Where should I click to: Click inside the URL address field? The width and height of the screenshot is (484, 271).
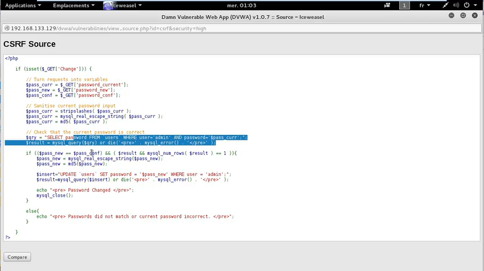pos(242,28)
